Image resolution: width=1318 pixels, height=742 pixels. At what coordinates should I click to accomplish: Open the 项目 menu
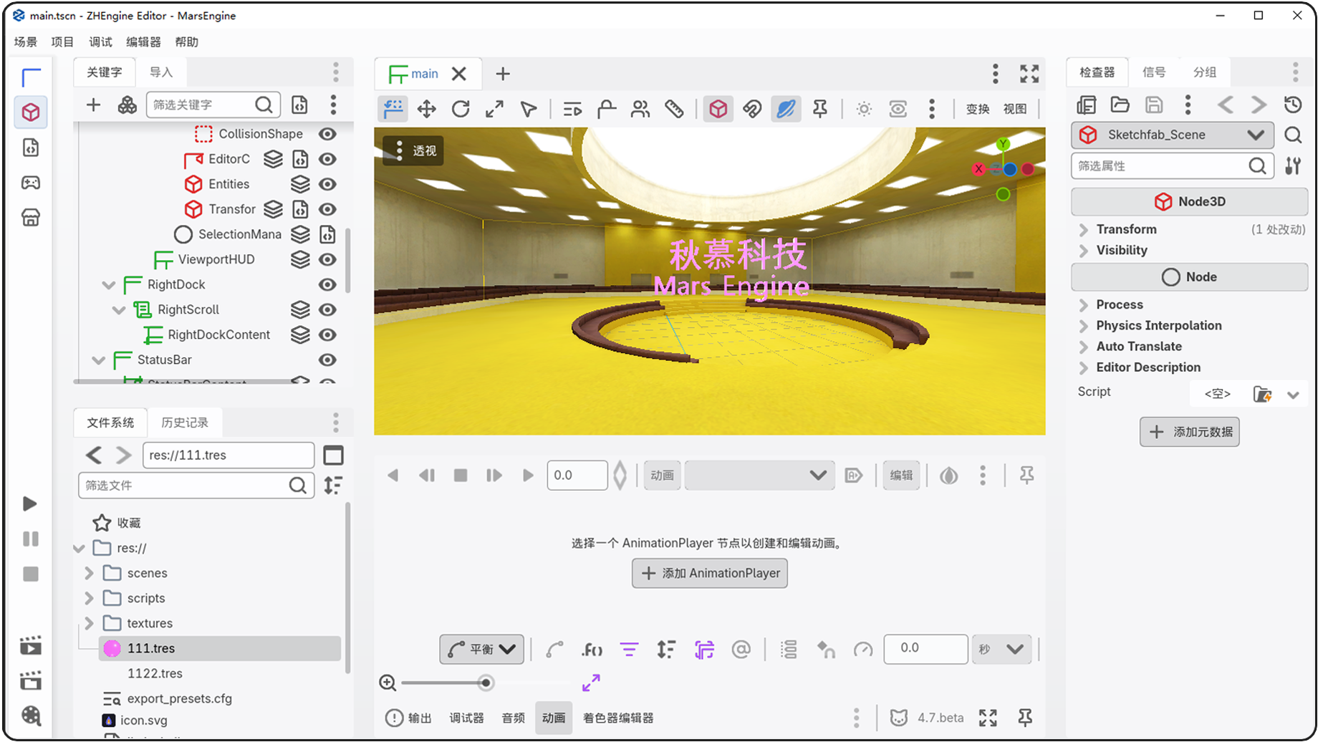point(62,42)
